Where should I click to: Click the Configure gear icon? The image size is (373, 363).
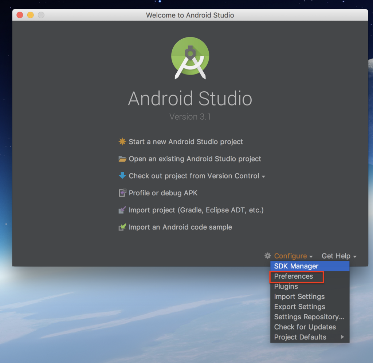point(268,256)
